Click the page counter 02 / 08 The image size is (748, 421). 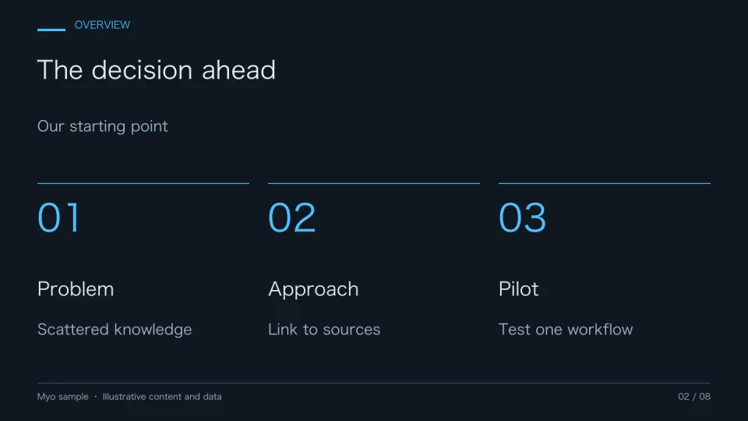[694, 397]
